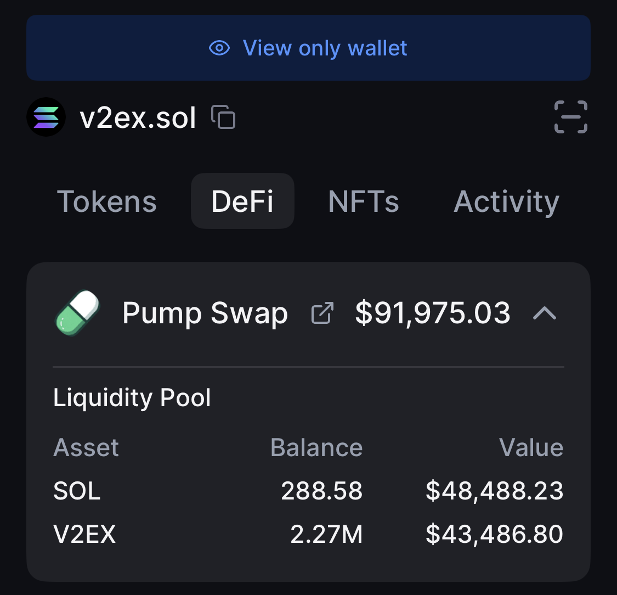Click the Pump Swap pill icon
617x595 pixels.
(x=77, y=313)
